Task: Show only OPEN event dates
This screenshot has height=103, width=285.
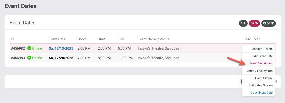Action: [254, 23]
